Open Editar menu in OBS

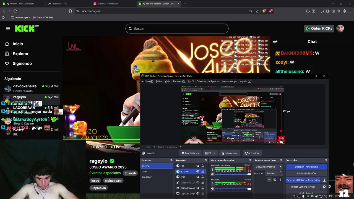(159, 81)
